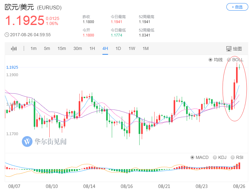Click the latest green candle at 08/26

tap(239, 67)
